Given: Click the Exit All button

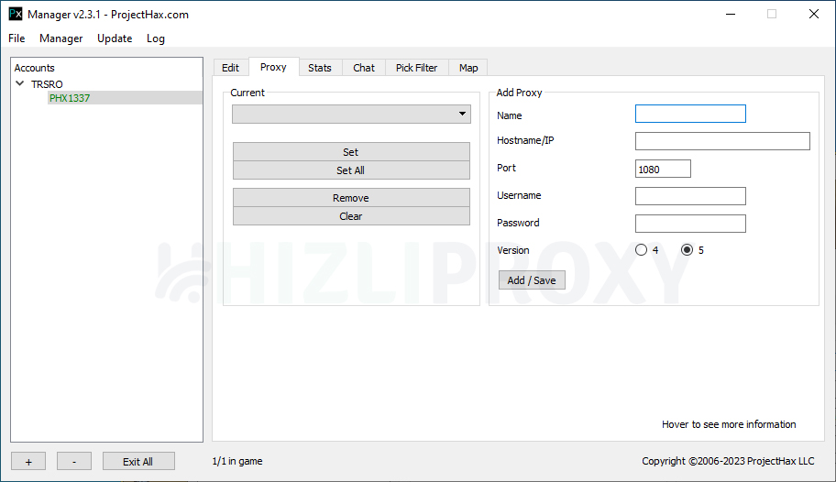Looking at the screenshot, I should (x=137, y=462).
